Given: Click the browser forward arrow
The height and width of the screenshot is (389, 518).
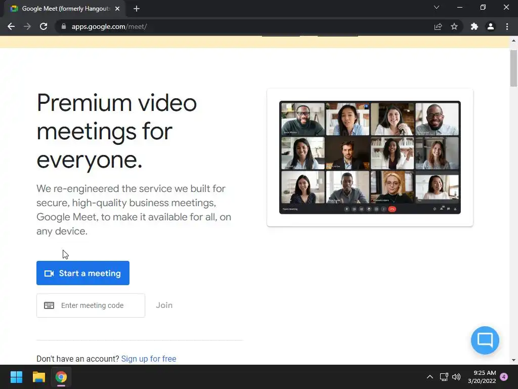Looking at the screenshot, I should (x=27, y=26).
